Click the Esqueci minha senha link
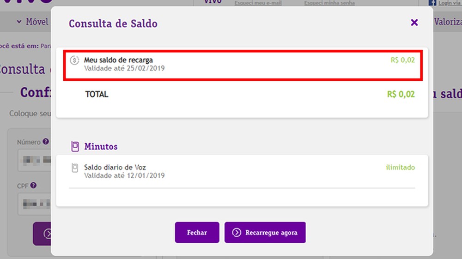This screenshot has width=462, height=259. [x=329, y=3]
